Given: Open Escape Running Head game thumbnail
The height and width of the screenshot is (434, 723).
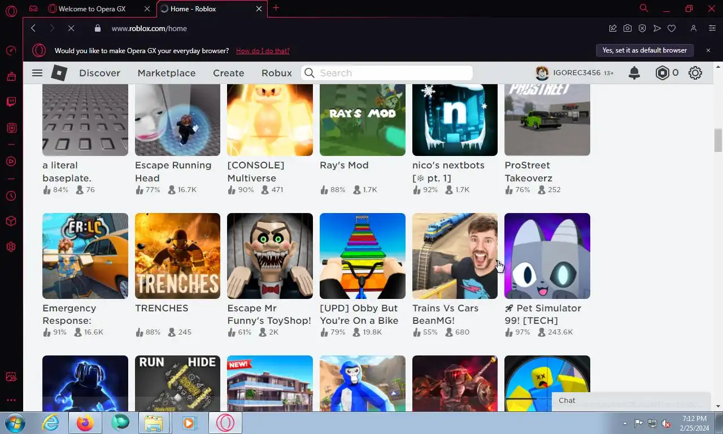Looking at the screenshot, I should (x=177, y=120).
